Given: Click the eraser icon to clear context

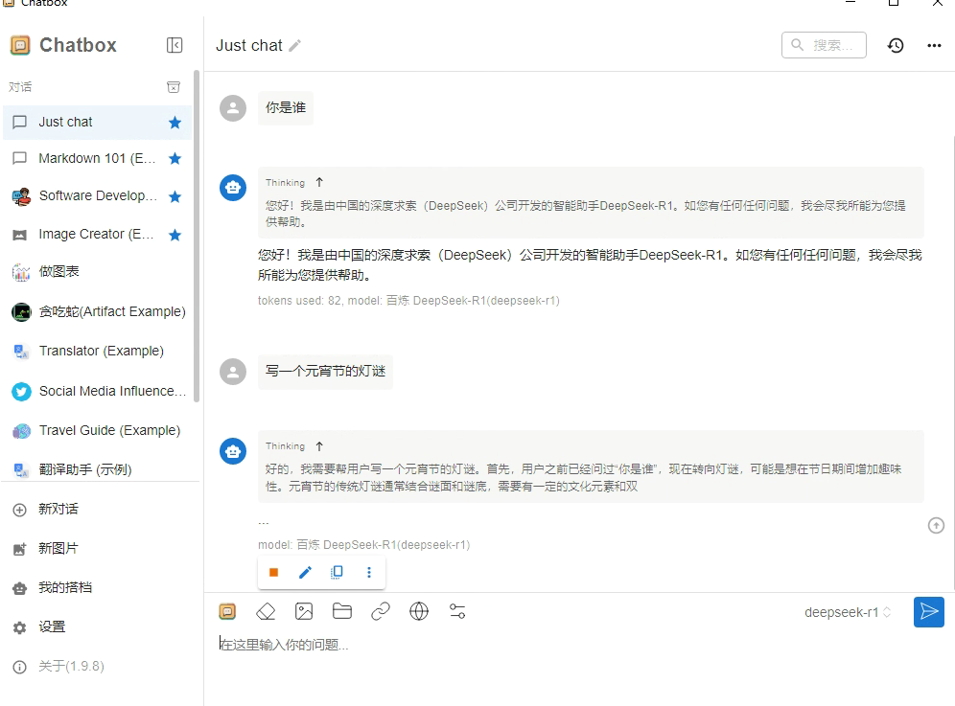Looking at the screenshot, I should [266, 611].
